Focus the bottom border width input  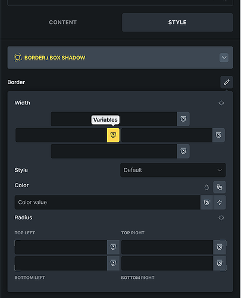point(114,151)
